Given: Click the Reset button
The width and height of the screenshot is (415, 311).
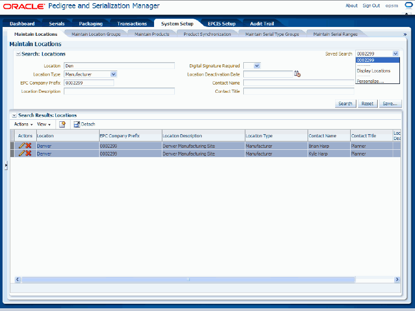Looking at the screenshot, I should [x=367, y=104].
